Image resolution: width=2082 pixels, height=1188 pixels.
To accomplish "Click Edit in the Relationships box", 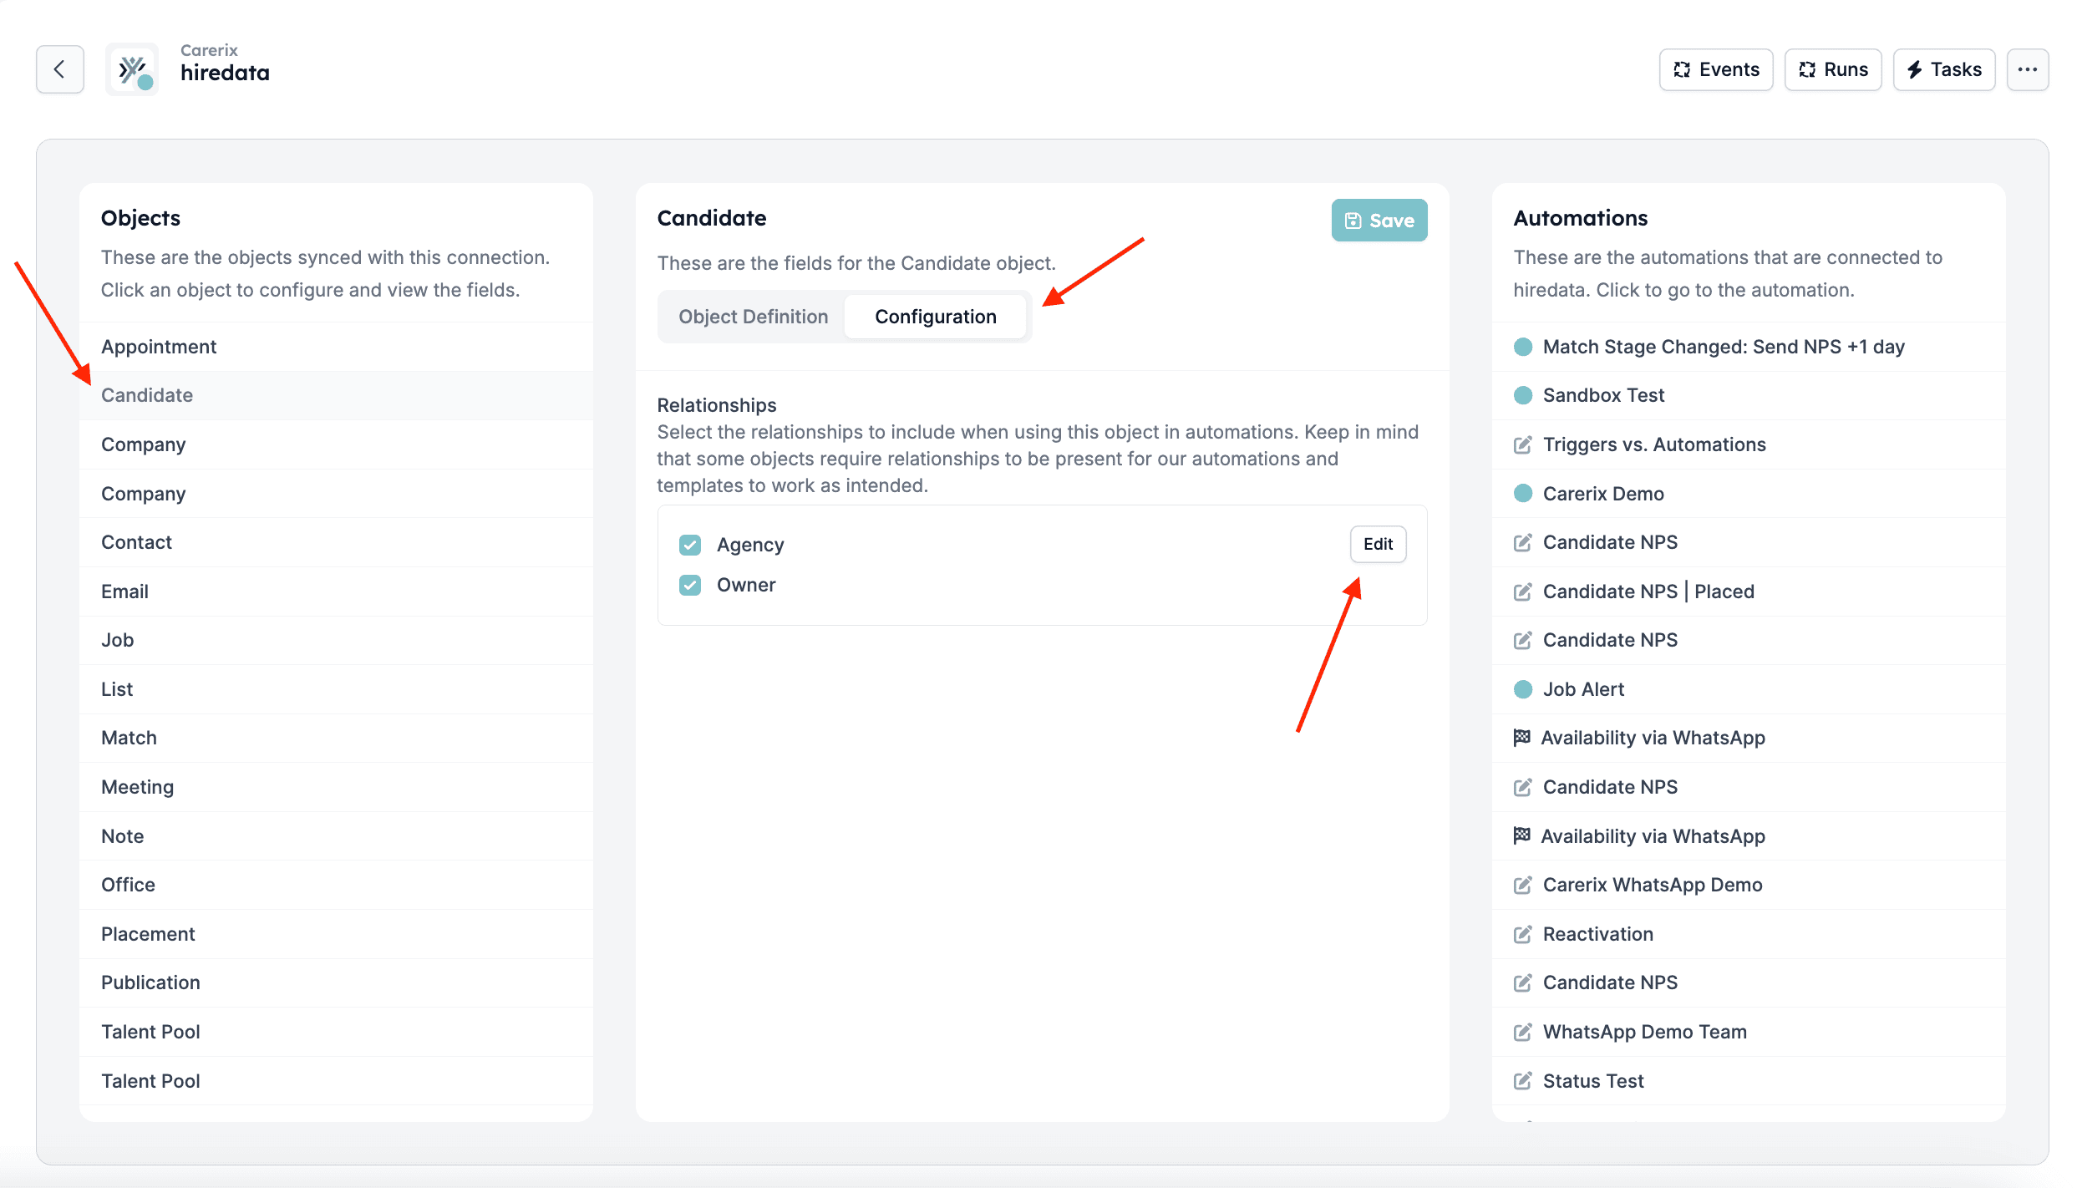I will pos(1378,544).
